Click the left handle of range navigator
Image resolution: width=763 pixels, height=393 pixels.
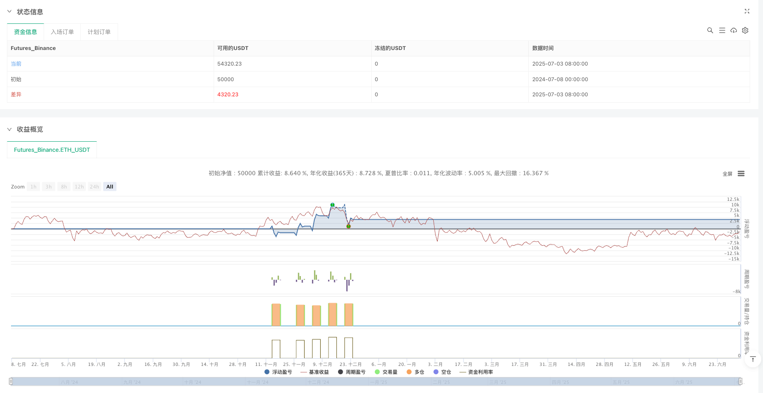(11, 382)
